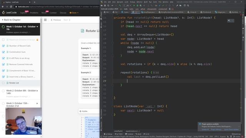Open the Discuss nav item
This screenshot has width=246, height=138.
tap(63, 13)
